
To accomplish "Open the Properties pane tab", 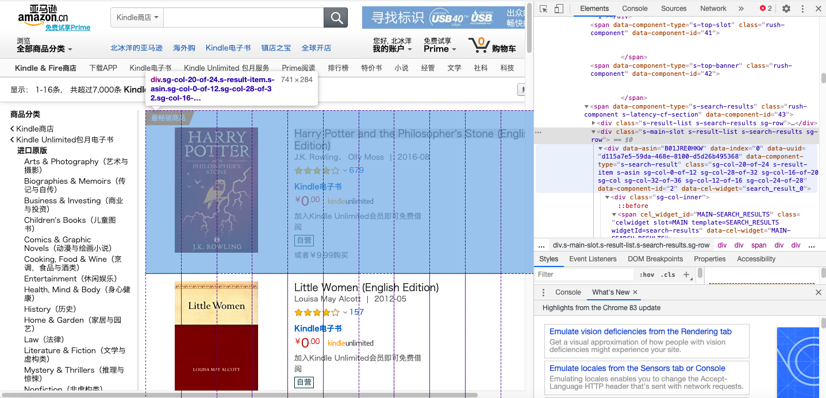I will [710, 259].
